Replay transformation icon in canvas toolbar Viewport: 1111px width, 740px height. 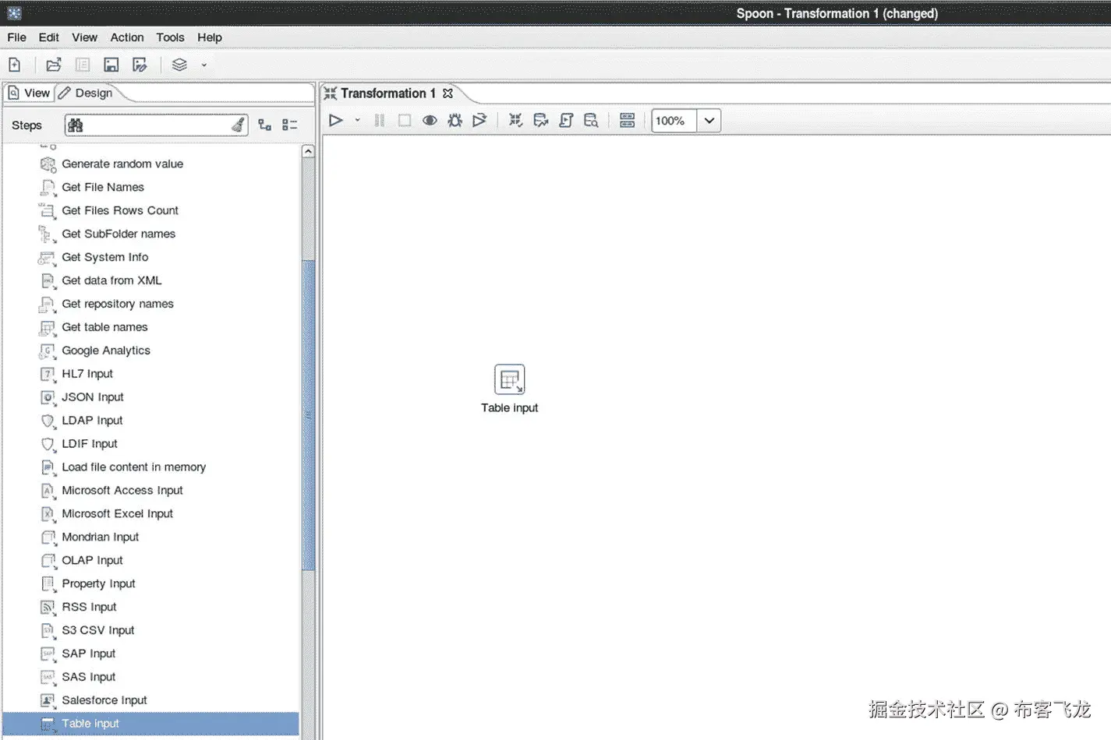point(479,121)
